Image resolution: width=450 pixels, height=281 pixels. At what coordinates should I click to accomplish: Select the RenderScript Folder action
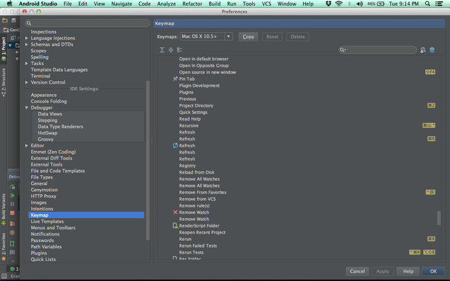199,226
